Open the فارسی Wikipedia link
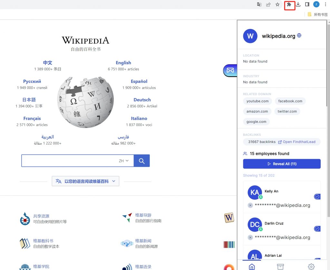Viewport: 330px width, 270px height. click(x=123, y=137)
